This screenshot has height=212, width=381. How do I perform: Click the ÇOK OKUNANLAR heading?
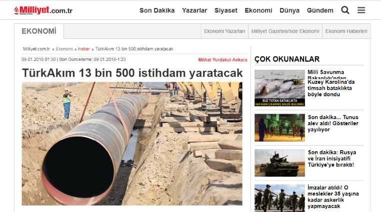pyautogui.click(x=287, y=59)
